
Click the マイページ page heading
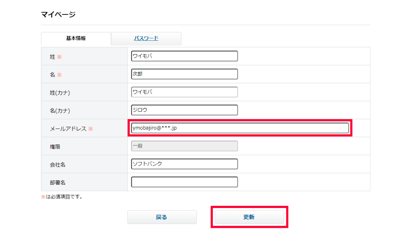pyautogui.click(x=58, y=15)
